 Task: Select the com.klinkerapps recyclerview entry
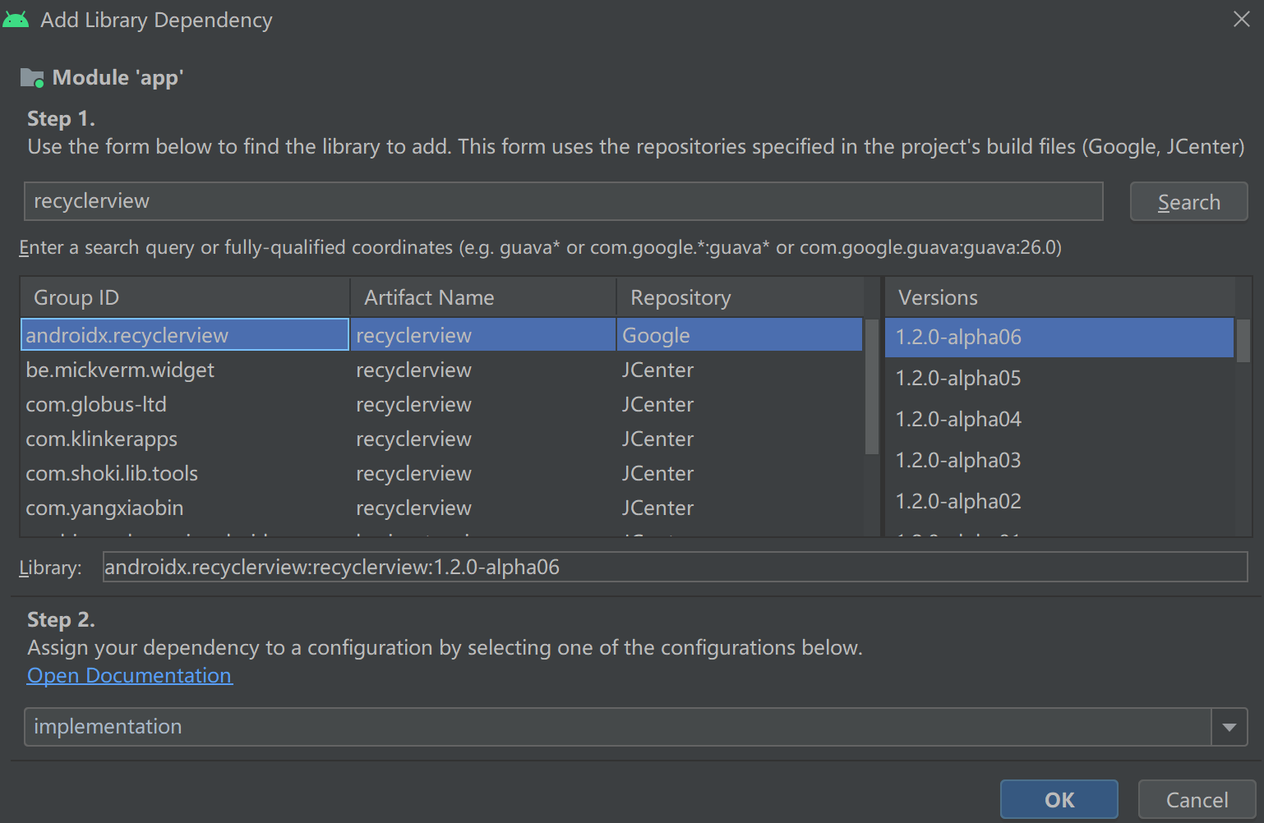click(x=185, y=439)
